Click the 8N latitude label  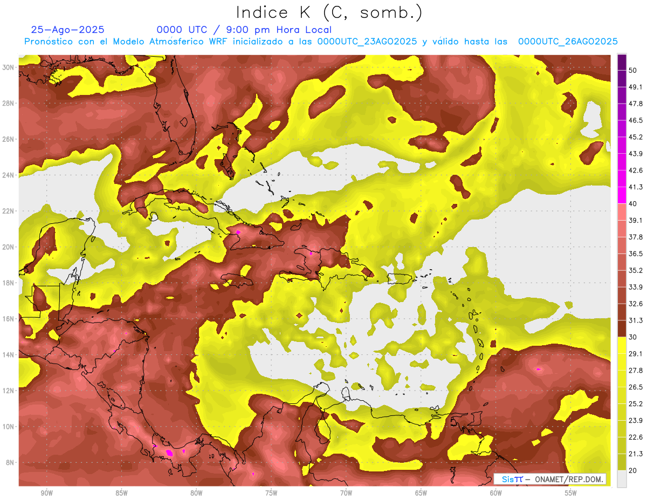(x=11, y=463)
